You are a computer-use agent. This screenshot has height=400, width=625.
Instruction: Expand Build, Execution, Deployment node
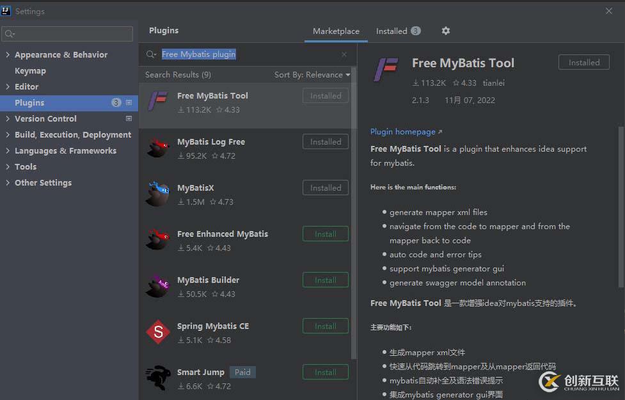click(8, 134)
